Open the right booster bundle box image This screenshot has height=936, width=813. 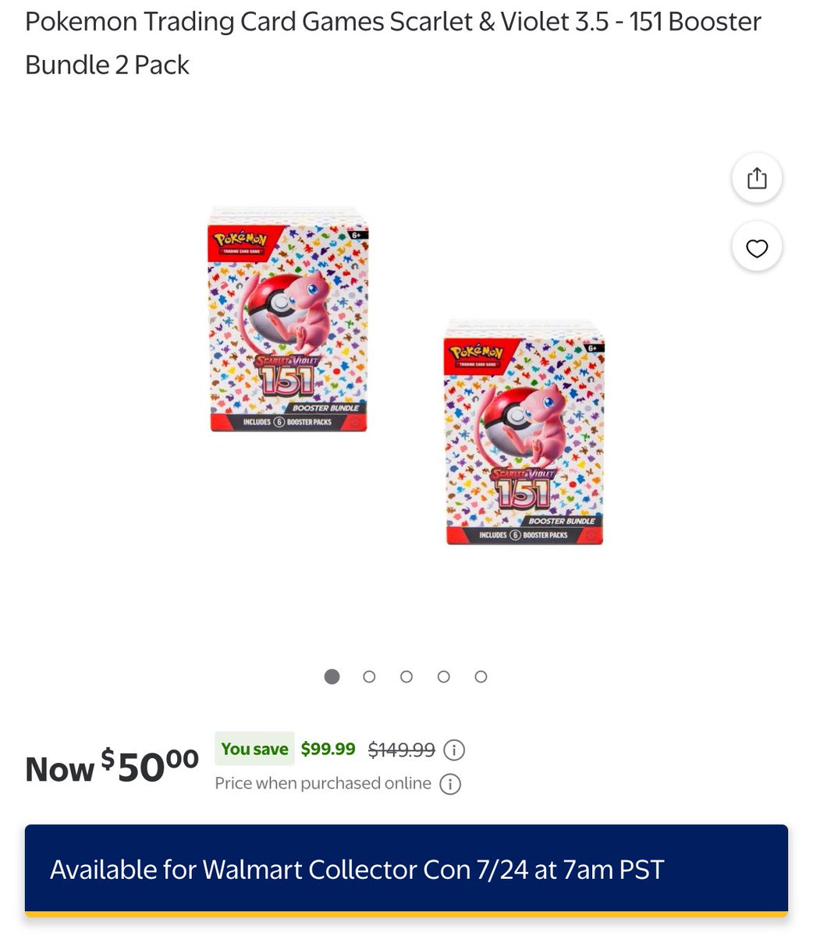524,432
